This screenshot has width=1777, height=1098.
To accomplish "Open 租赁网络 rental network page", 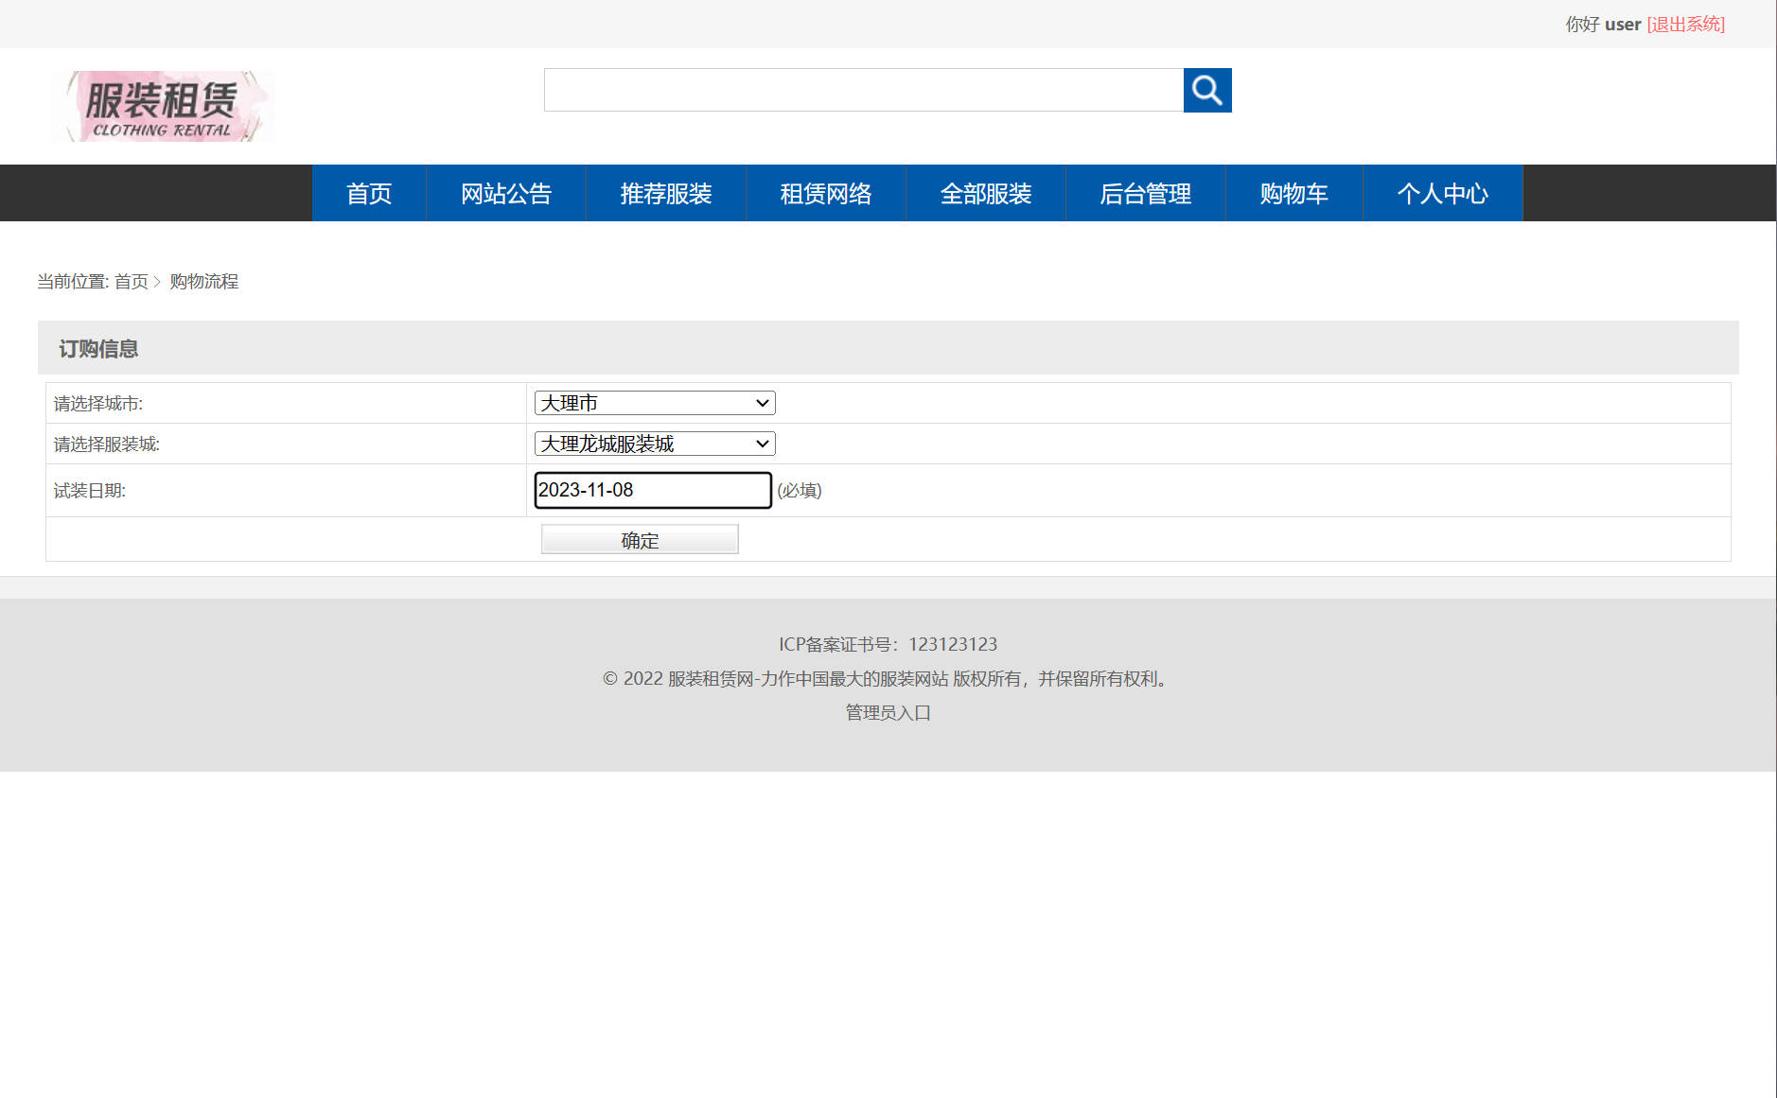I will [826, 193].
